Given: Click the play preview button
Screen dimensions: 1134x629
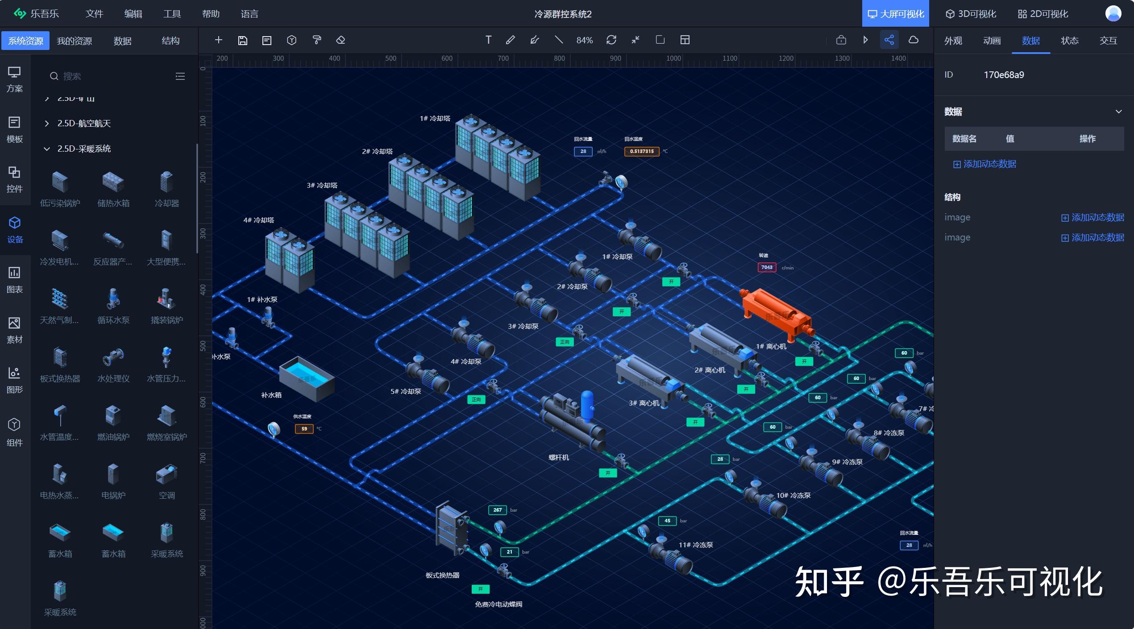Looking at the screenshot, I should [865, 40].
